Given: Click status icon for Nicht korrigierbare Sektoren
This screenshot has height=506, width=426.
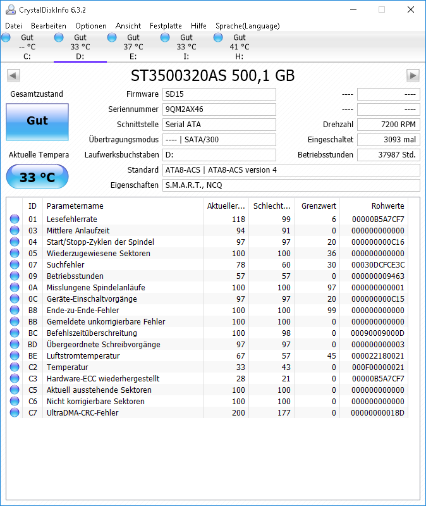Looking at the screenshot, I should coord(15,401).
